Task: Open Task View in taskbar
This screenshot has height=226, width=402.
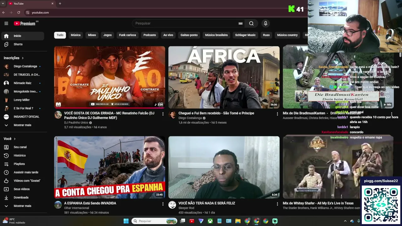Action: click(182, 221)
